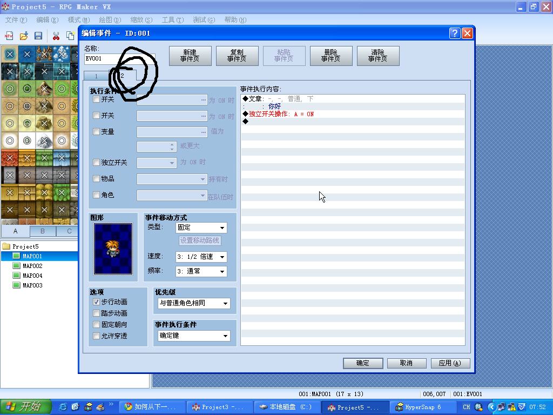Viewport: 553px width, 415px height.
Task: Open the 模式 menu
Action: tap(79, 20)
